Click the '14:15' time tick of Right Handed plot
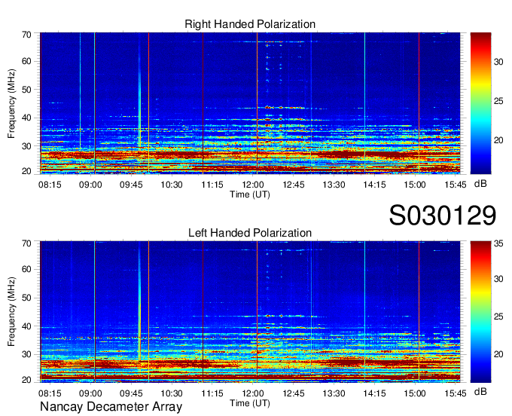The height and width of the screenshot is (416, 512). [374, 185]
